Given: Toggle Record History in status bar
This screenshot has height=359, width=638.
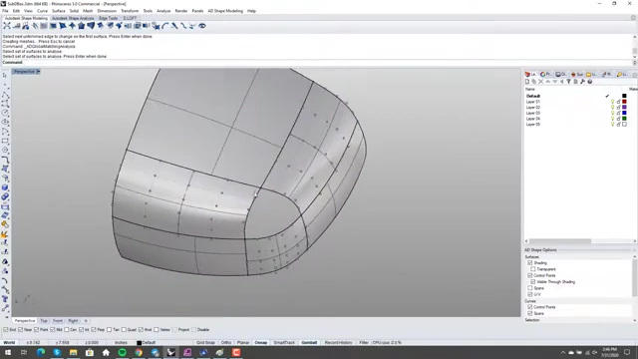Looking at the screenshot, I should tap(338, 343).
